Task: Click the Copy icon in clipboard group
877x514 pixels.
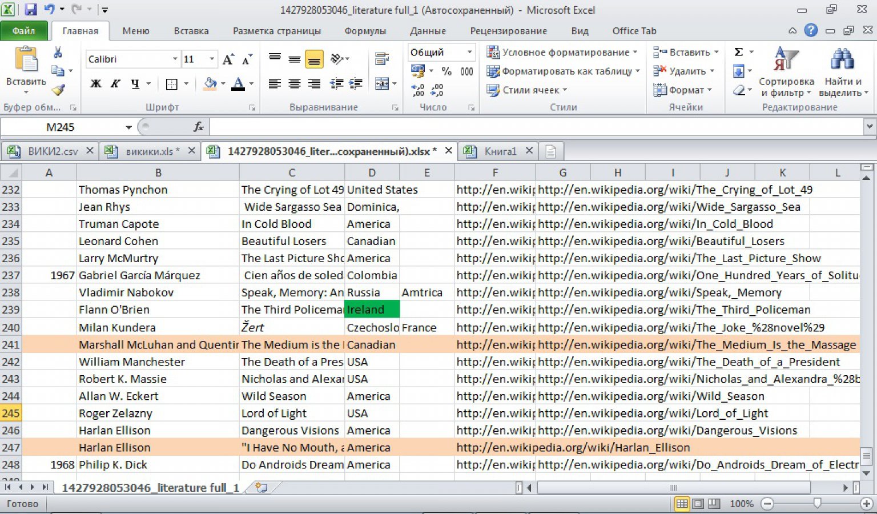Action: (x=58, y=71)
